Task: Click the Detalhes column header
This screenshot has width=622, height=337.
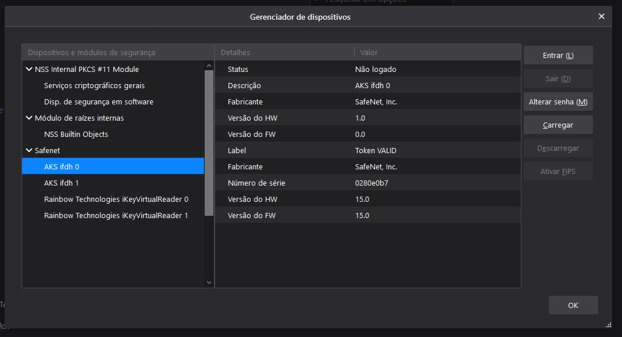Action: tap(284, 52)
